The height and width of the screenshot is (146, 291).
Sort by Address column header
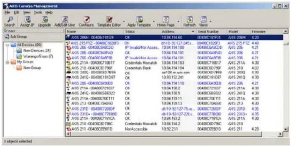[178, 31]
